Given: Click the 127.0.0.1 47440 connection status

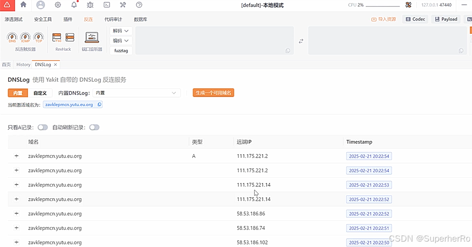Looking at the screenshot, I should [436, 5].
